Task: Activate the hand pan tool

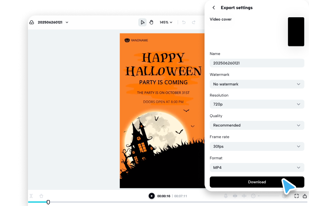Action: pos(151,22)
